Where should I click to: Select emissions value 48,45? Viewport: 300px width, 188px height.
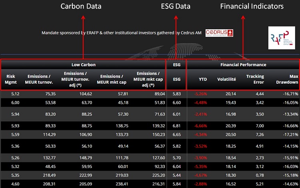[x=50, y=166]
